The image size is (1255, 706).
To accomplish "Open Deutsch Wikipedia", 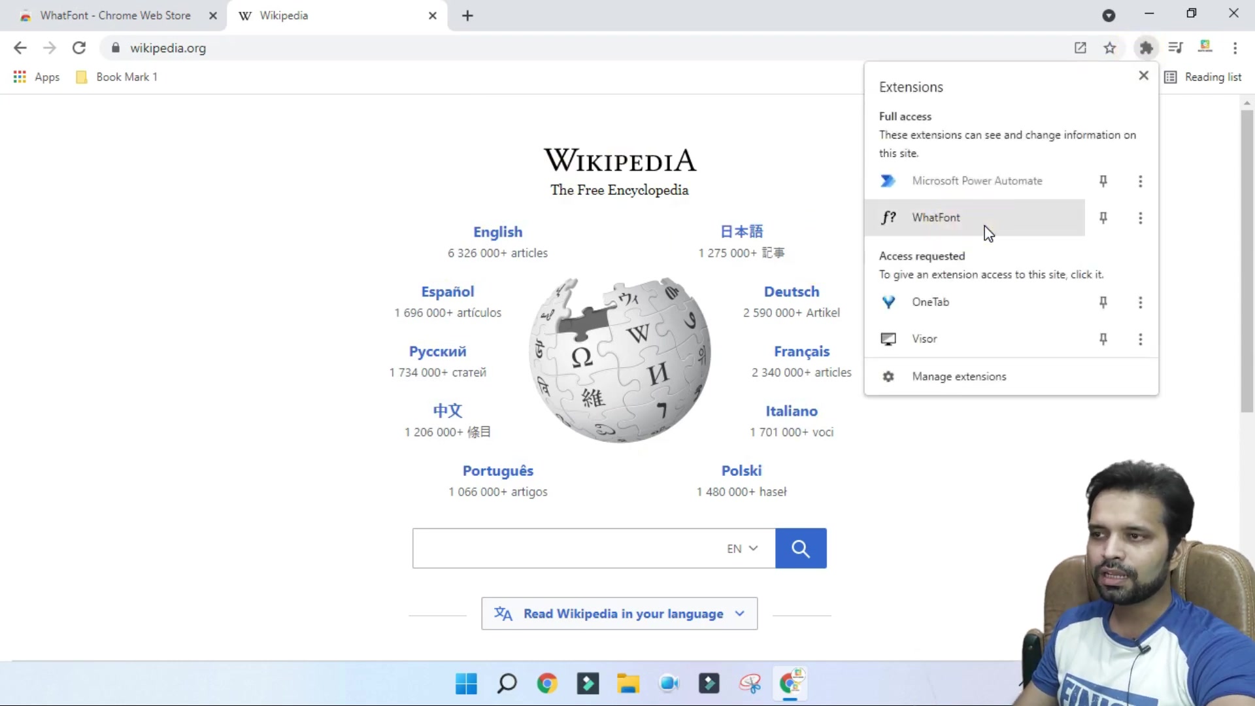I will 792,292.
